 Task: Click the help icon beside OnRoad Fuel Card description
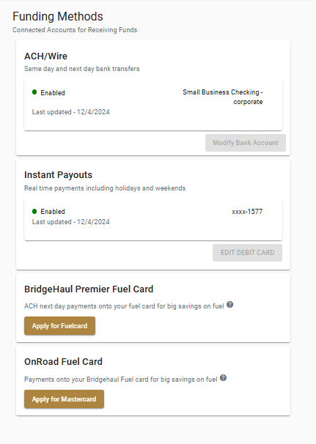coord(224,378)
